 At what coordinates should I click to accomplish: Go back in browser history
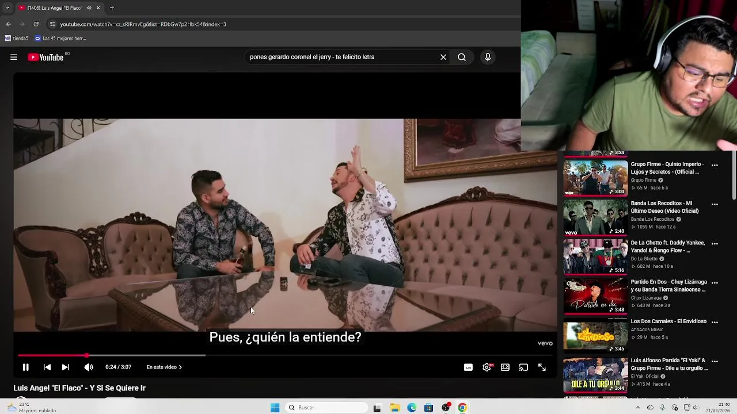coord(8,24)
